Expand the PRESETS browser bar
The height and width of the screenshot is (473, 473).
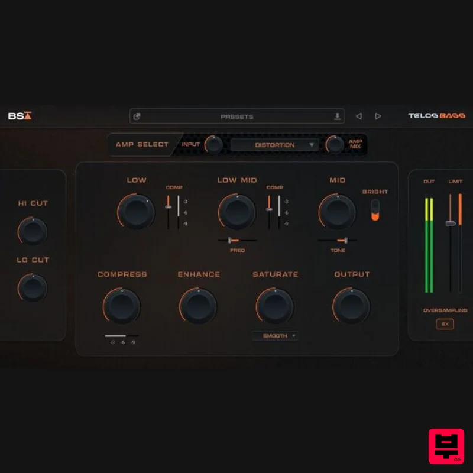[x=237, y=116]
